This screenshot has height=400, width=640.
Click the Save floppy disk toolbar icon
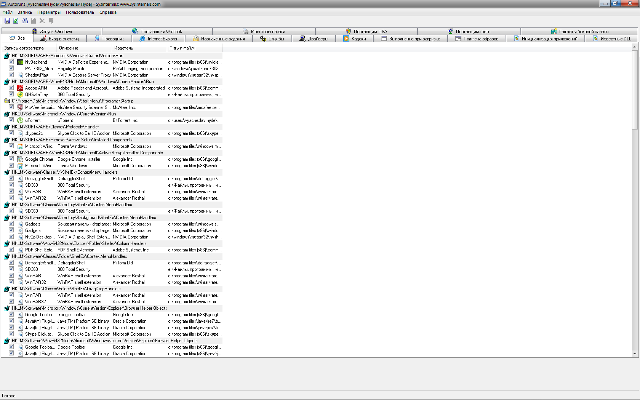[7, 21]
